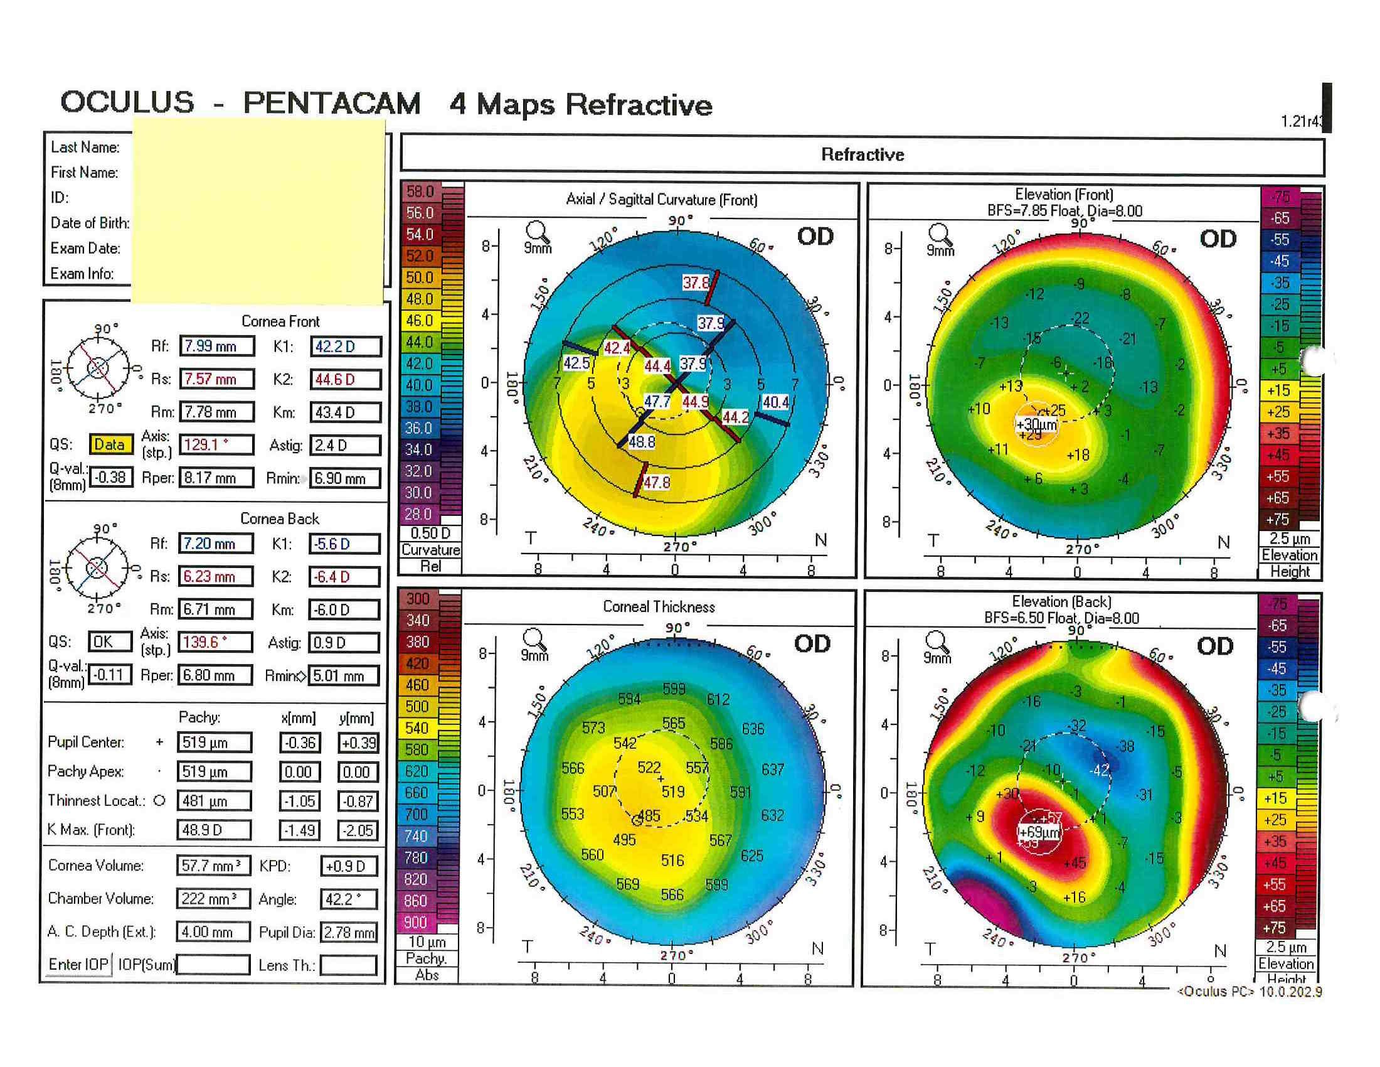Click the +69µm marker on Elevation Back map
Viewport: 1380px width, 1067px height.
click(x=1038, y=832)
